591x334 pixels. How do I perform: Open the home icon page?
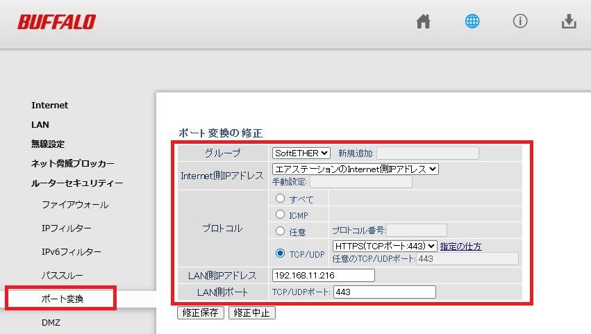pos(423,22)
